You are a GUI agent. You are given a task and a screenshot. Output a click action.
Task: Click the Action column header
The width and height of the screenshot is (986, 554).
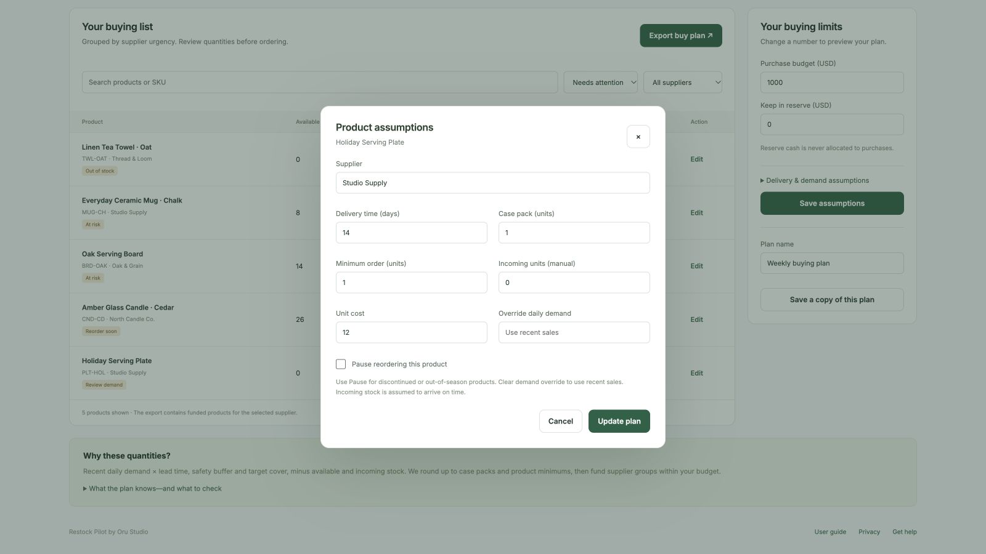pos(699,122)
